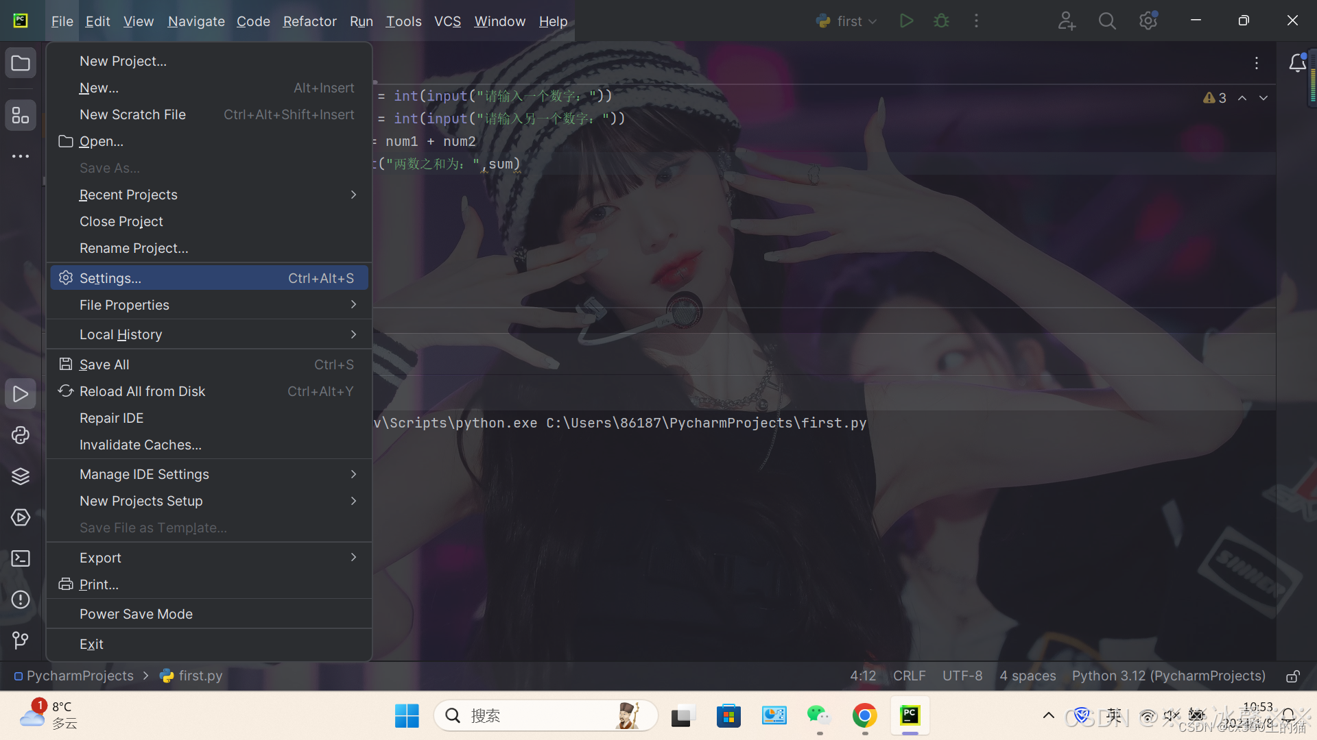Click CRLF line separator in status bar
The width and height of the screenshot is (1317, 740).
click(909, 676)
